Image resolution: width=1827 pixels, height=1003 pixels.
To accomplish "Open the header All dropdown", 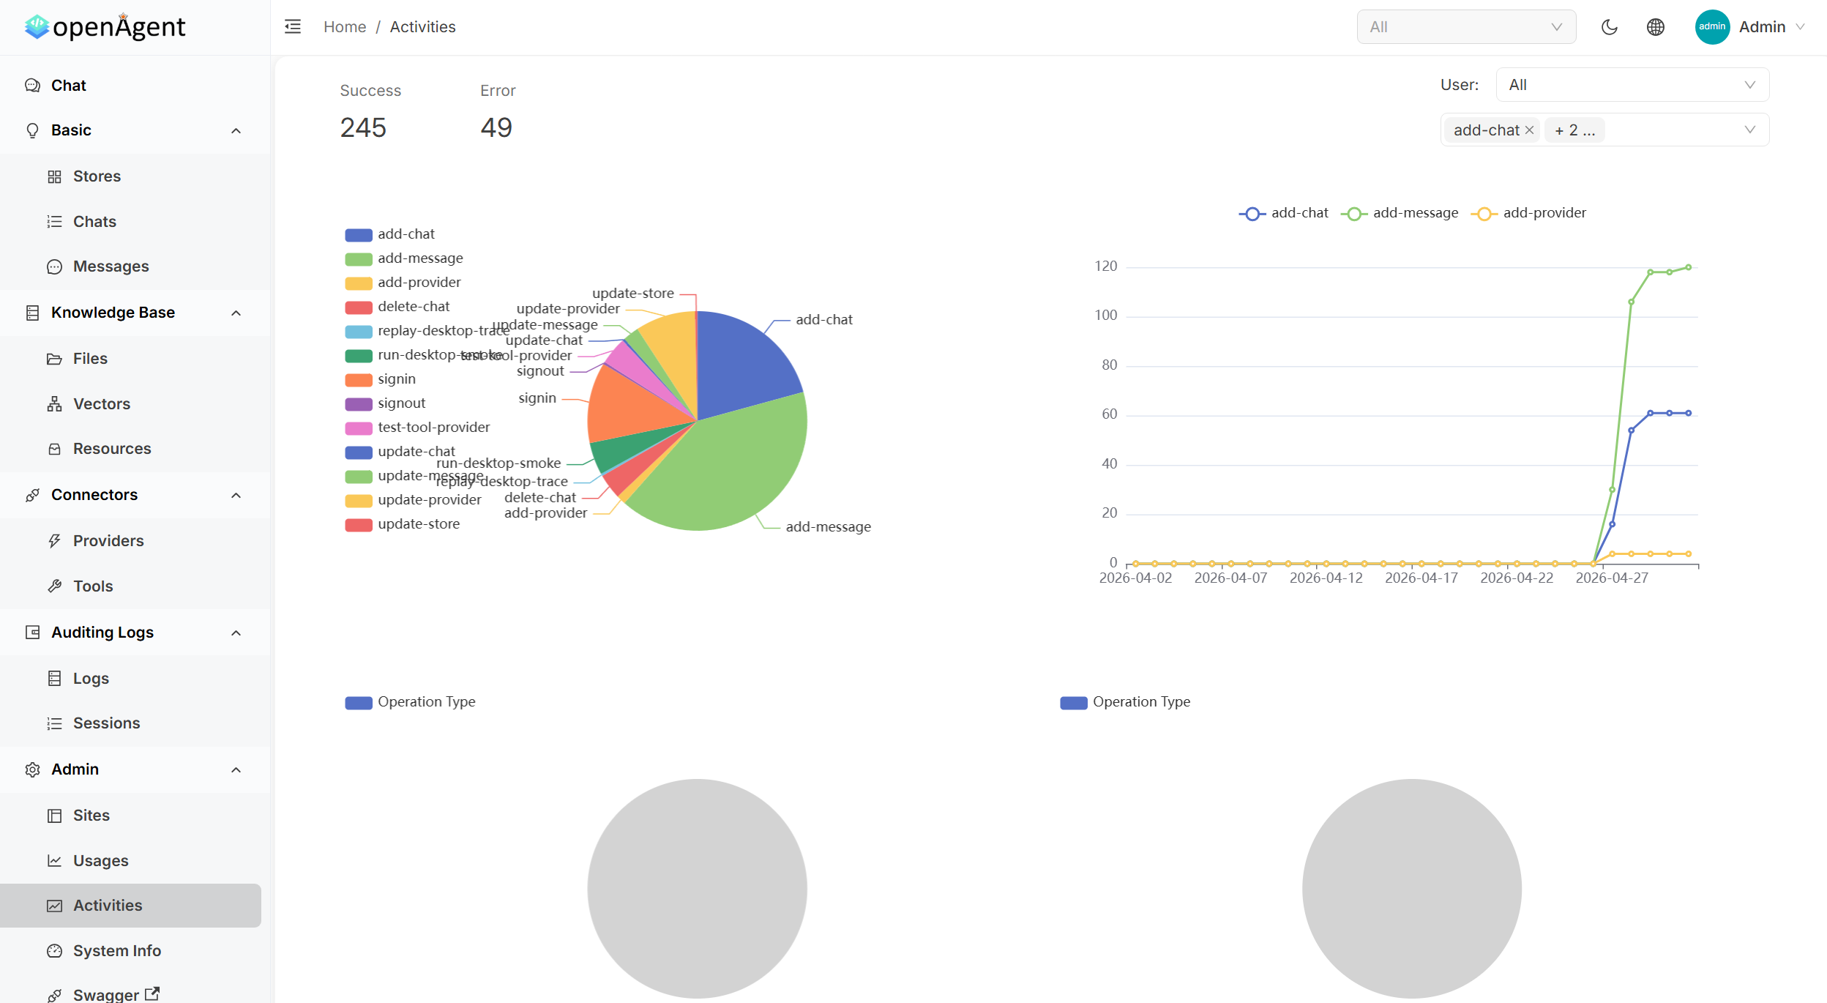I will pyautogui.click(x=1466, y=27).
